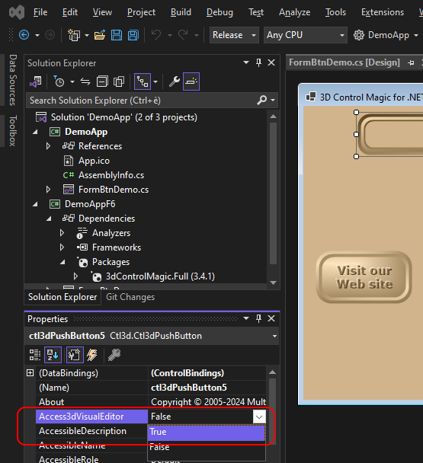Image resolution: width=423 pixels, height=463 pixels.
Task: Select True in the dropdown list
Action: (x=206, y=432)
